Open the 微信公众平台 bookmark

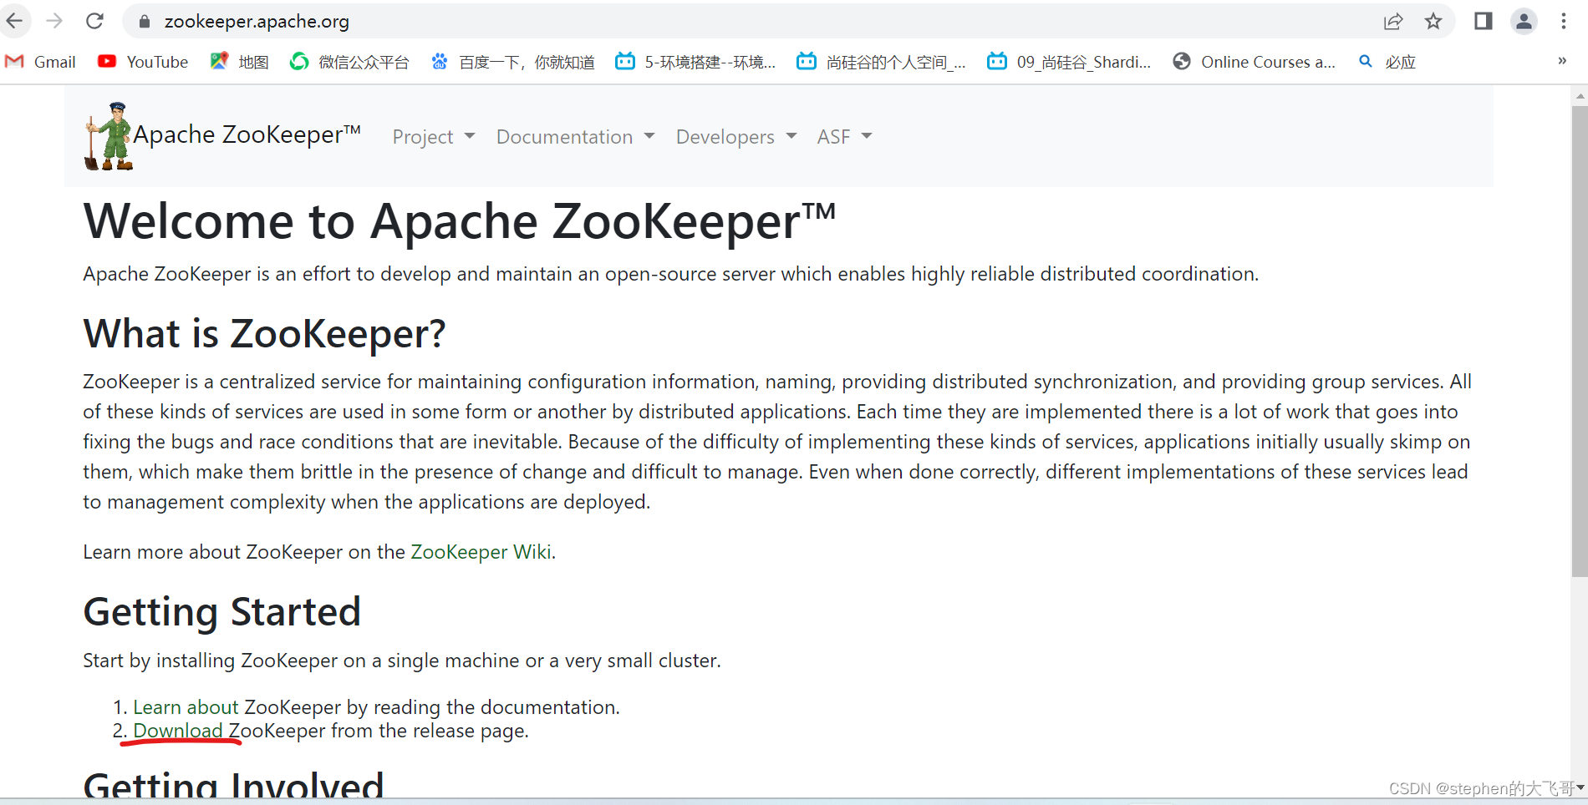click(x=349, y=61)
